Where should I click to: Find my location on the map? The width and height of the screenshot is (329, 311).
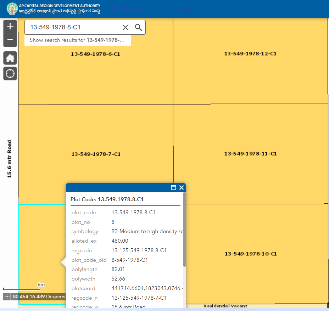pyautogui.click(x=10, y=74)
